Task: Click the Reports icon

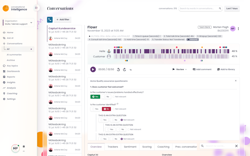Action: point(4,77)
